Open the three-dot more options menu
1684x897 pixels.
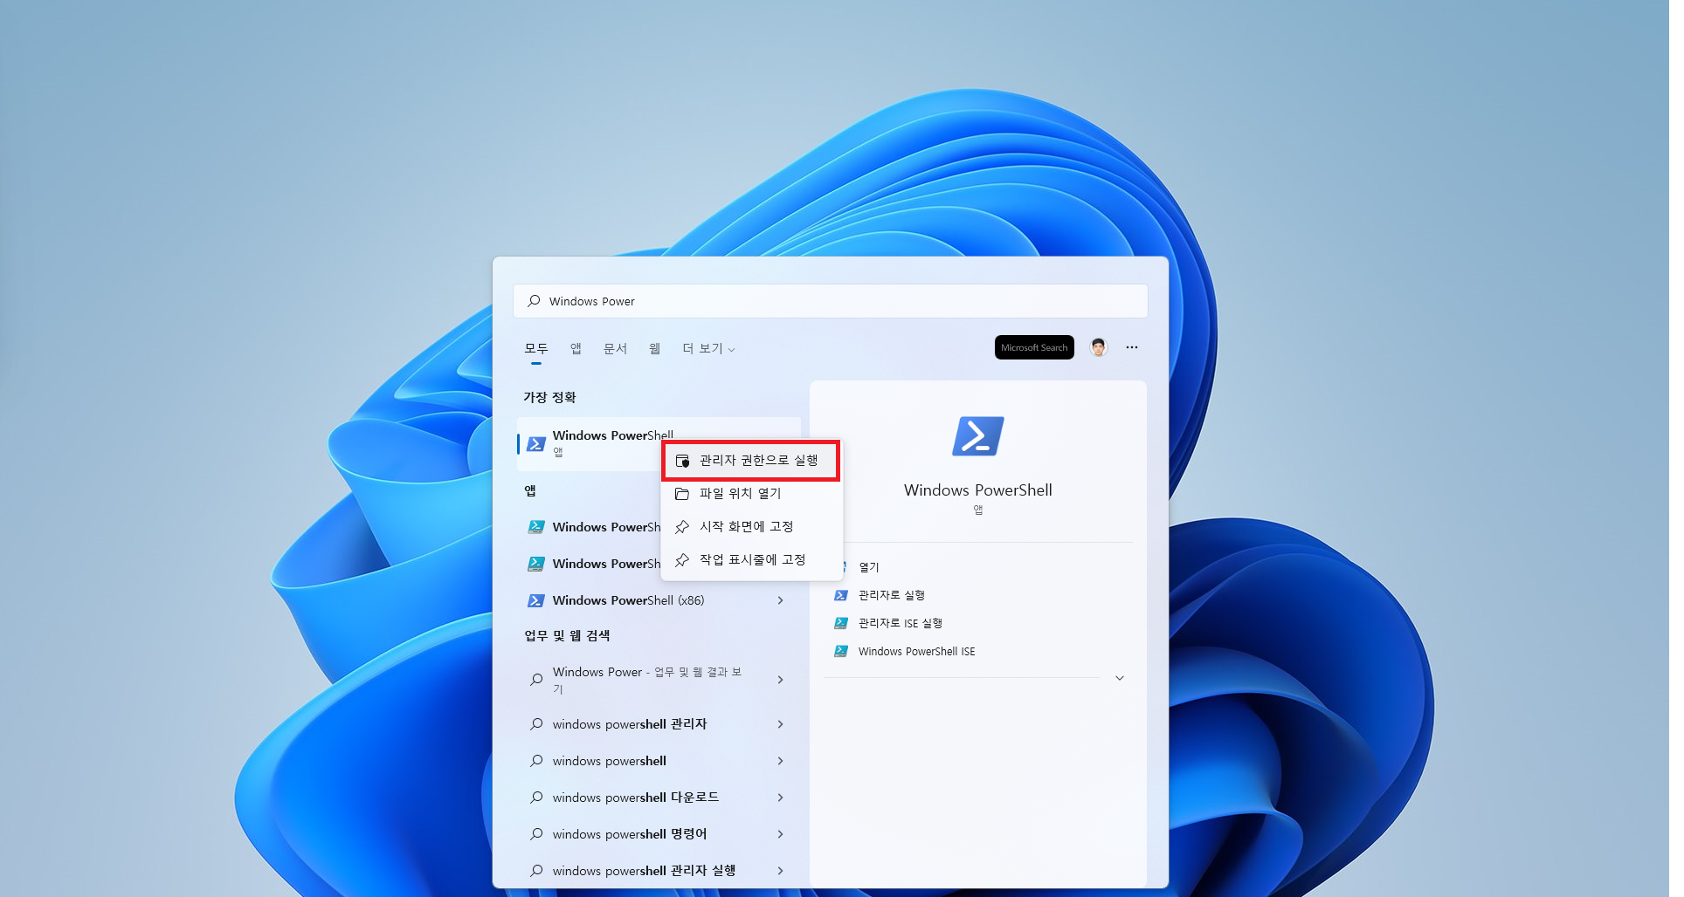(1132, 347)
